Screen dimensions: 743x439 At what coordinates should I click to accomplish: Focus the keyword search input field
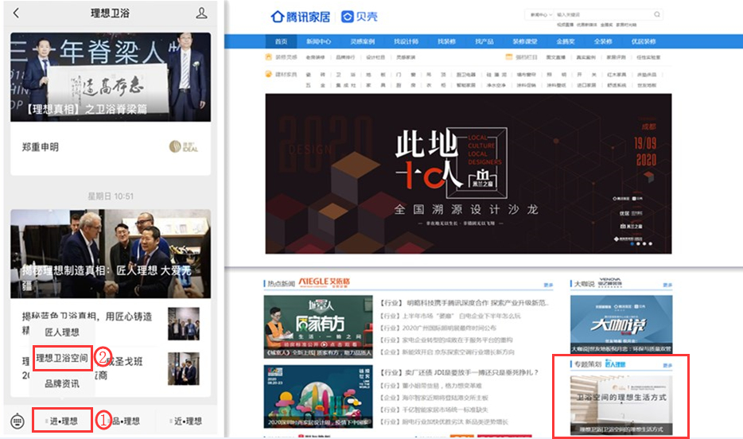[x=603, y=14]
